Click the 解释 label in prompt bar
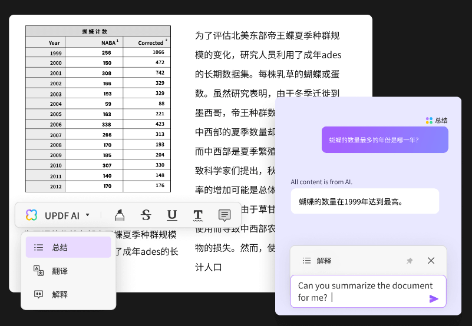Screen dimensions: 472x326 coord(324,261)
